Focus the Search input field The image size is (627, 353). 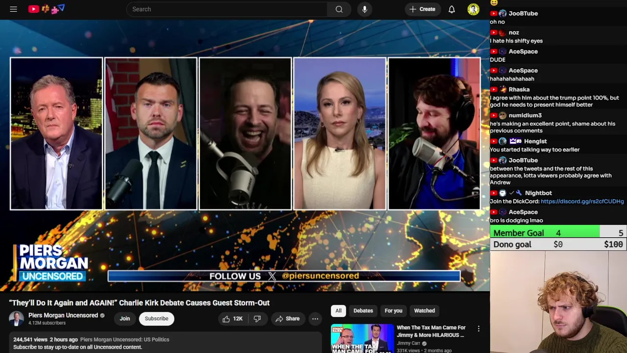227,9
